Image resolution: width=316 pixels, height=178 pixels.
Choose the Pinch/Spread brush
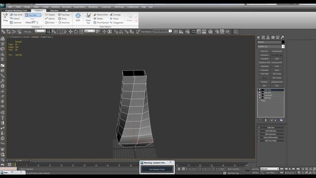(101, 23)
